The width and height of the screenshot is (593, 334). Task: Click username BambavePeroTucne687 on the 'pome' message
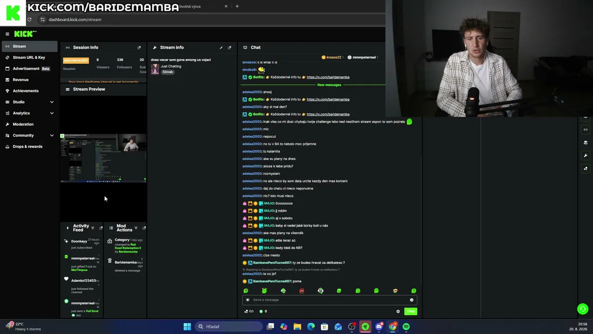pos(272,281)
